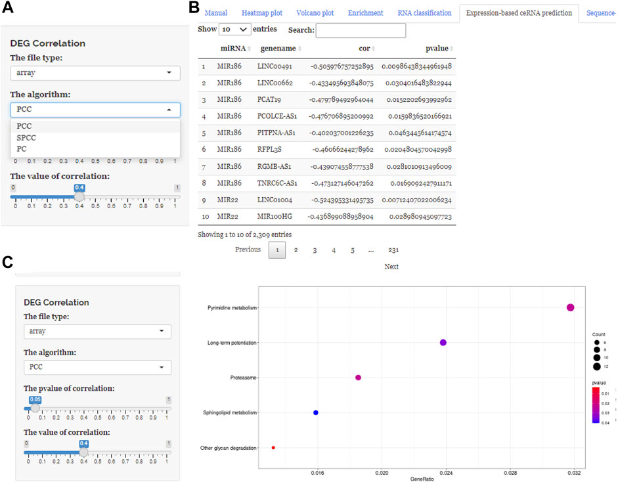This screenshot has width=618, height=482.
Task: Select the PITPNA-AS1 gene cell
Action: point(276,133)
